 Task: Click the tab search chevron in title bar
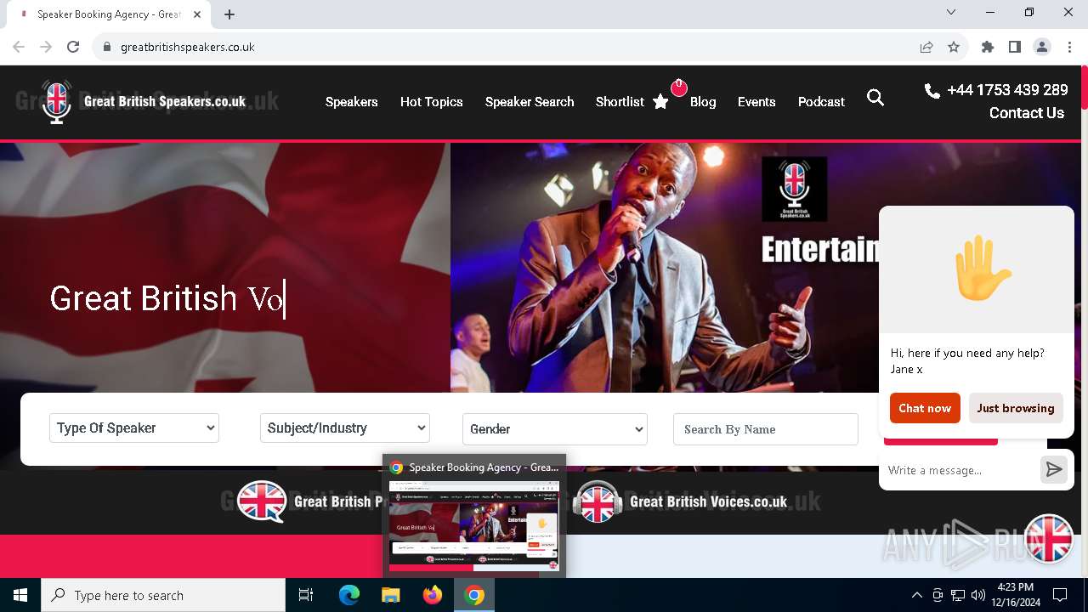click(951, 12)
